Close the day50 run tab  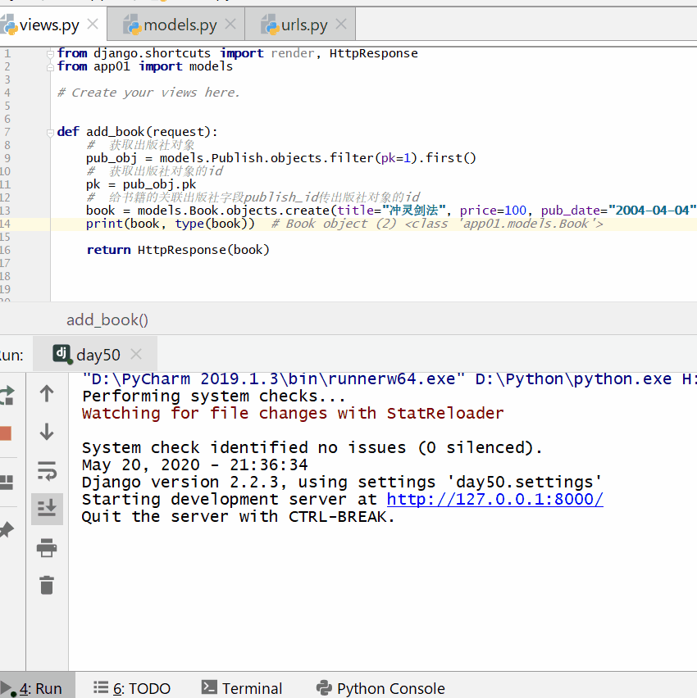point(137,355)
